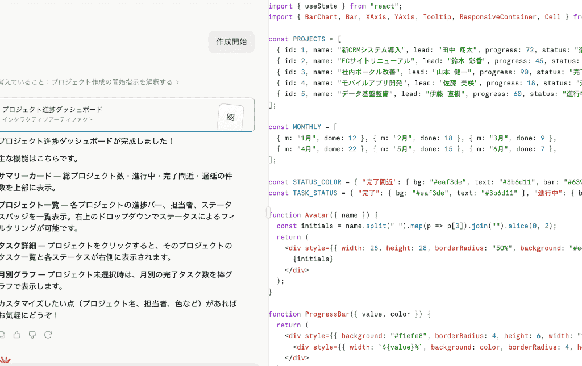
Task: Click the TASK_STATUS constant name
Action: coord(315,193)
